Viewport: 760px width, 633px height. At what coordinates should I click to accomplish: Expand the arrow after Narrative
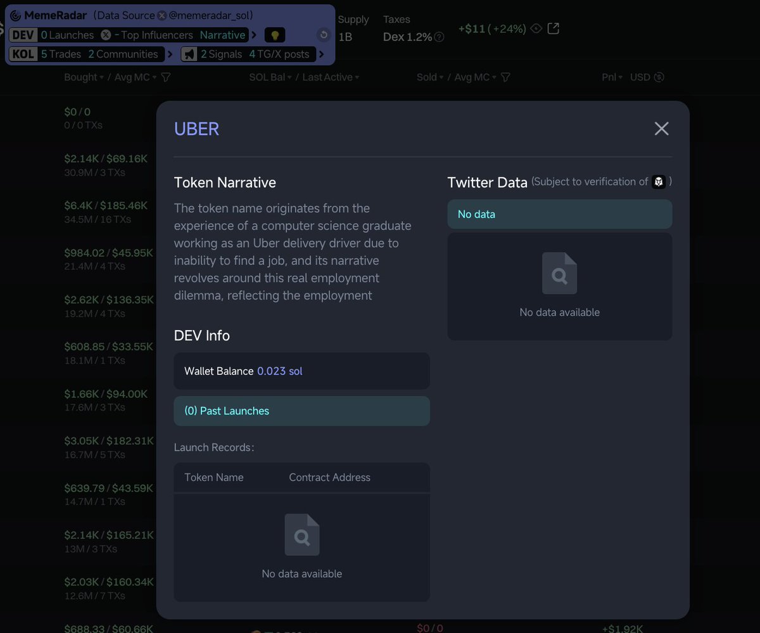click(254, 35)
